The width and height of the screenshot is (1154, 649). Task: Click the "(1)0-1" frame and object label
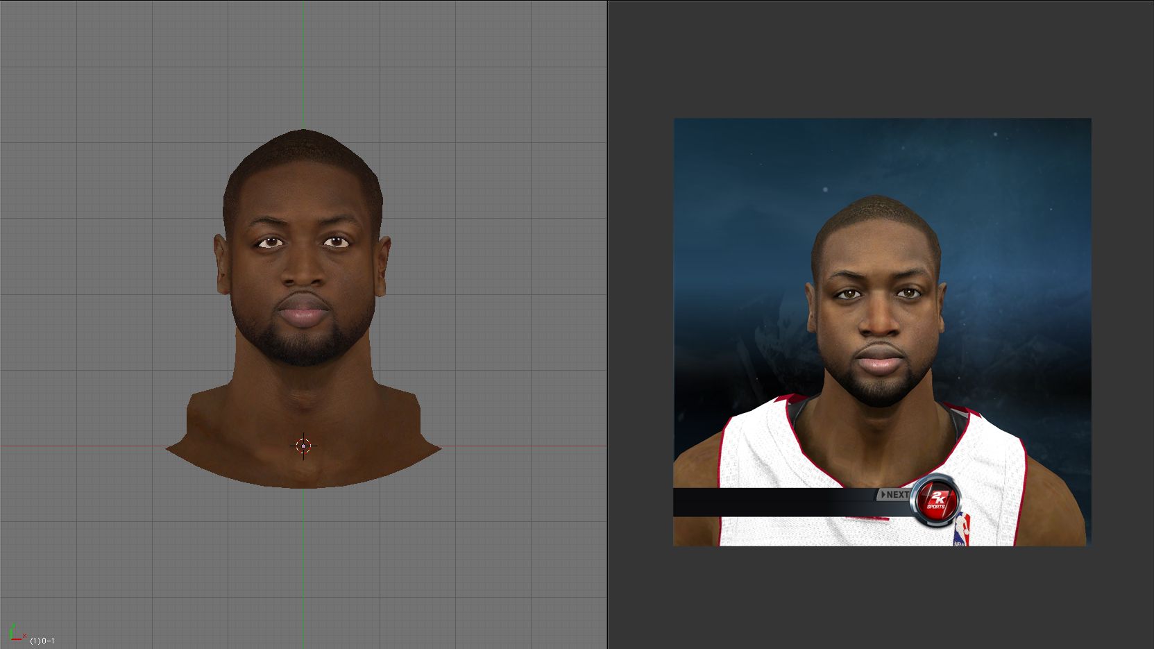point(42,641)
